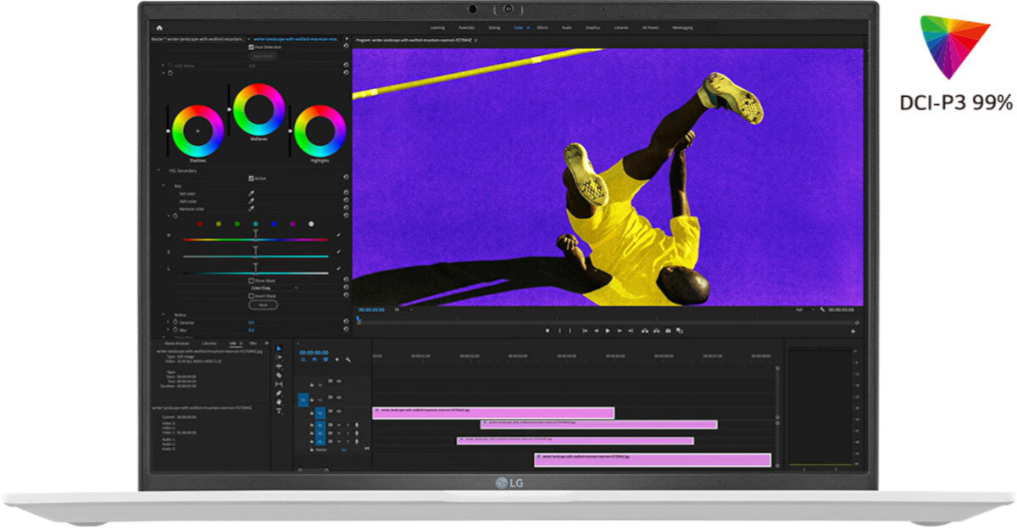The height and width of the screenshot is (530, 1017).
Task: Click the Apply Match button
Action: [263, 55]
